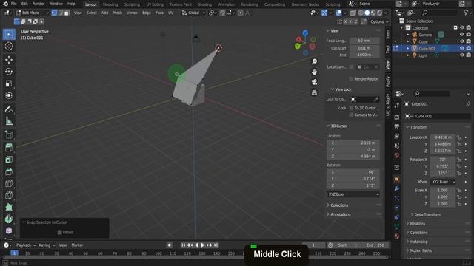
Task: Toggle visibility of Cube.001 in outliner
Action: pyautogui.click(x=462, y=48)
